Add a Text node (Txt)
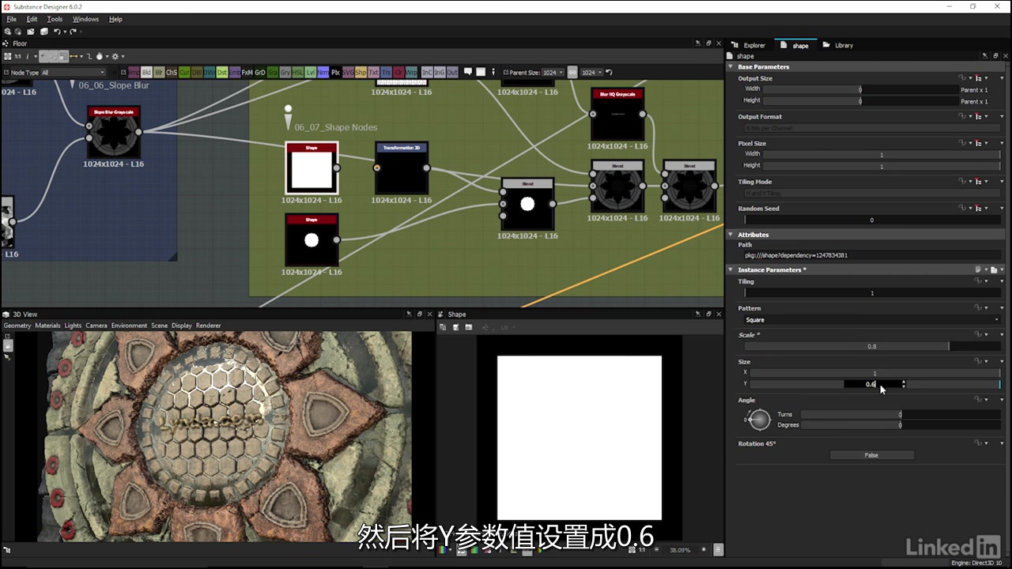 (x=373, y=72)
